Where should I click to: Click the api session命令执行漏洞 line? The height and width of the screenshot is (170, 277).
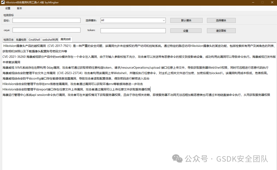point(136,95)
